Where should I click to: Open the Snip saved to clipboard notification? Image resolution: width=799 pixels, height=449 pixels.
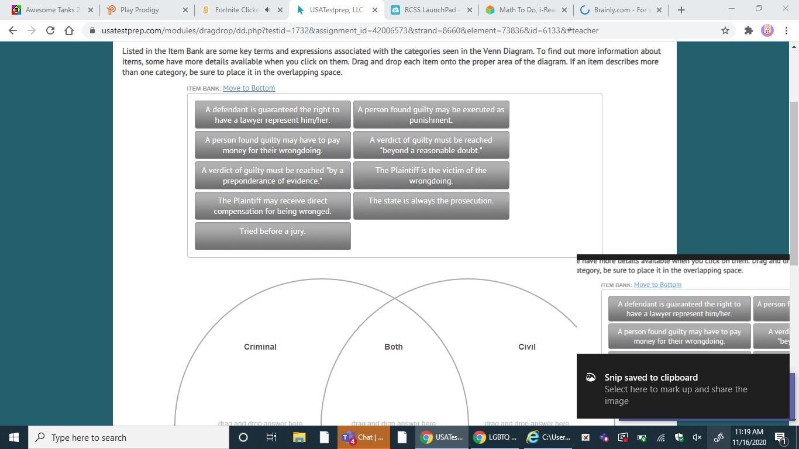(x=683, y=386)
